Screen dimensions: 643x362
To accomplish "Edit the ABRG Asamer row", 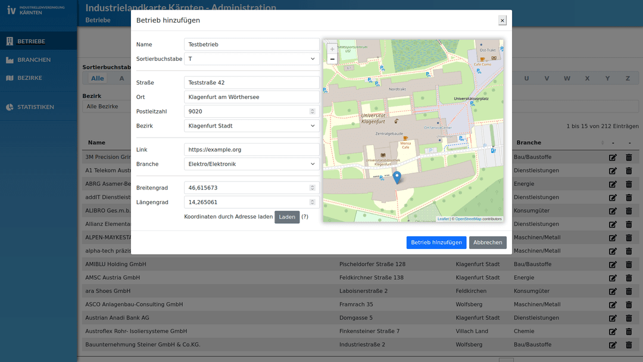I will click(x=613, y=184).
